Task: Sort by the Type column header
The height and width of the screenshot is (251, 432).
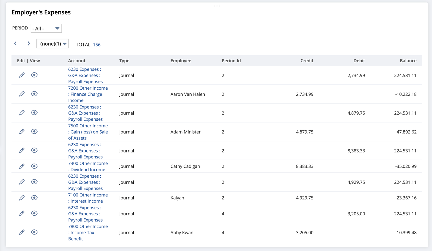Action: [x=124, y=61]
